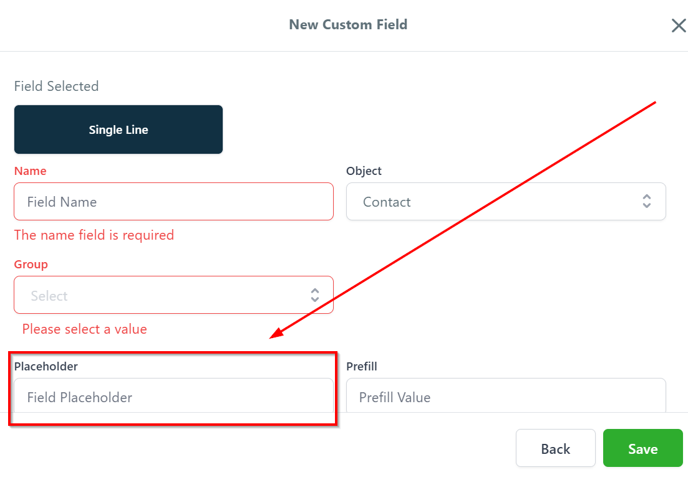Click the Group dropdown arrows icon

pos(315,295)
